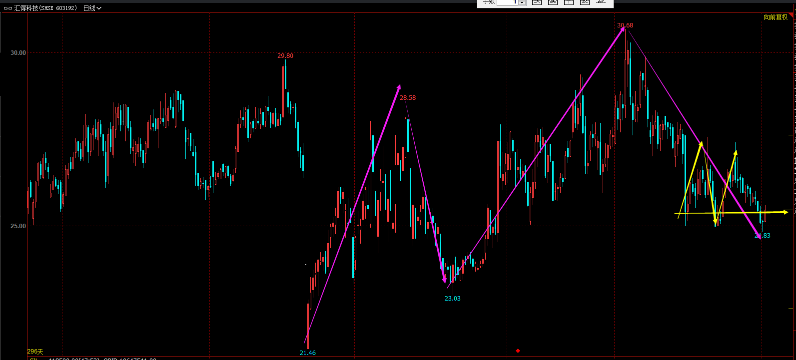Click the 21.46 low price label
The width and height of the screenshot is (796, 360).
pyautogui.click(x=308, y=353)
